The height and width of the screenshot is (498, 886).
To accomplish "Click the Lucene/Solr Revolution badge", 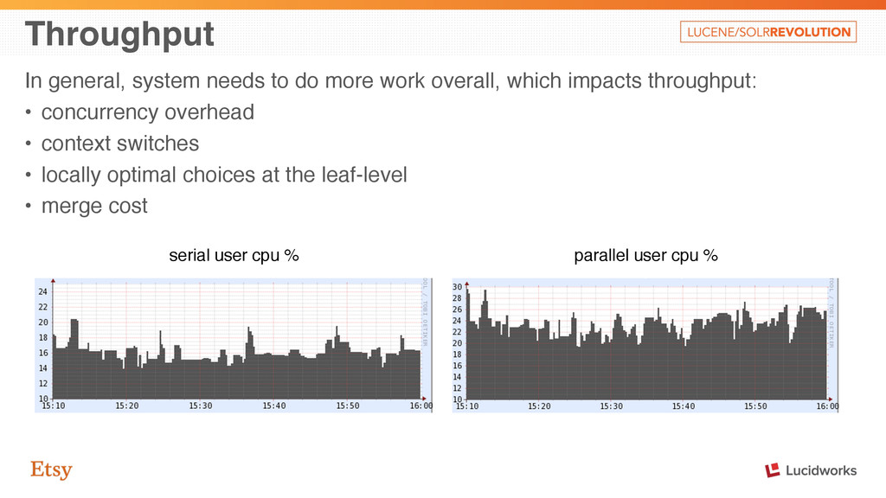I will 768,32.
